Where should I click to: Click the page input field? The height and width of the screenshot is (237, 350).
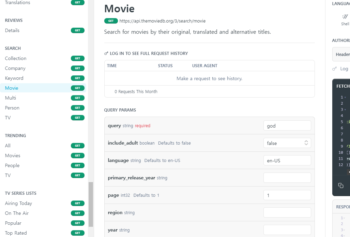(x=287, y=195)
